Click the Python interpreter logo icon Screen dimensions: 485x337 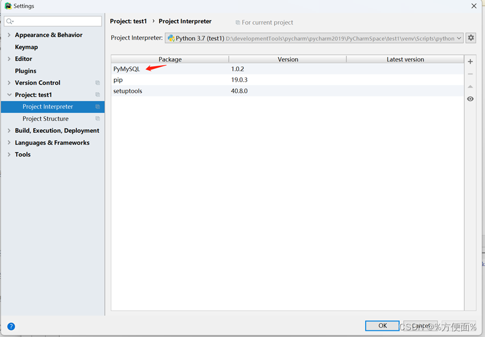pyautogui.click(x=171, y=38)
